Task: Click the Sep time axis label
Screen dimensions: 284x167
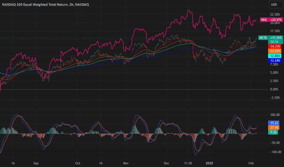Action: (x=36, y=163)
